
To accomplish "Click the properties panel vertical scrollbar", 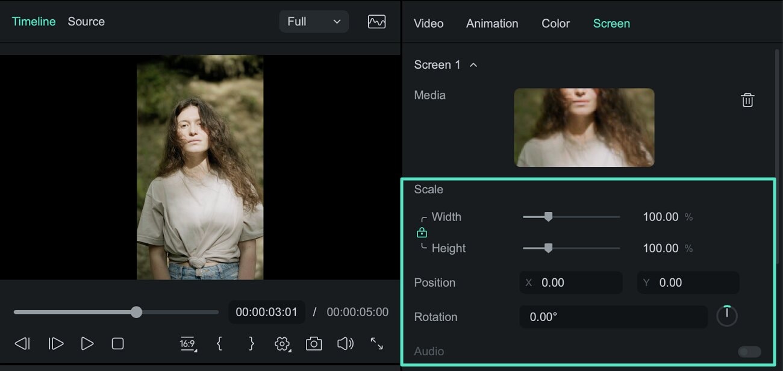I will point(778,157).
